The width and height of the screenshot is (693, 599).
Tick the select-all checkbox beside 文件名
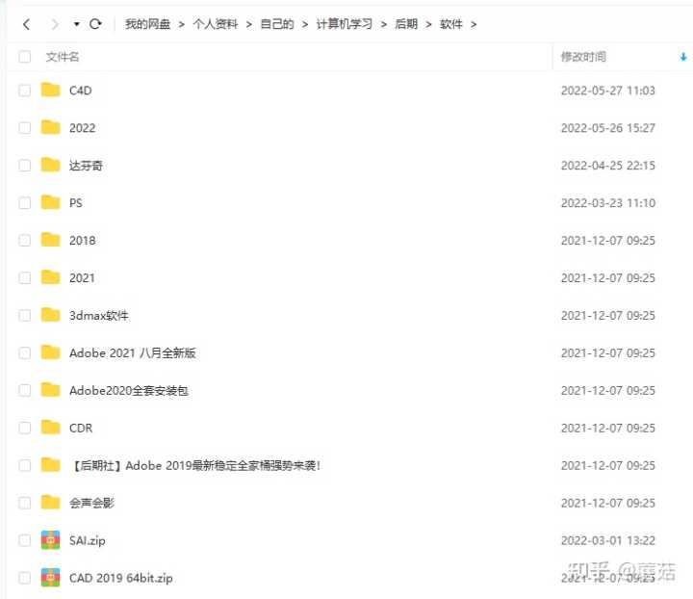[x=25, y=57]
